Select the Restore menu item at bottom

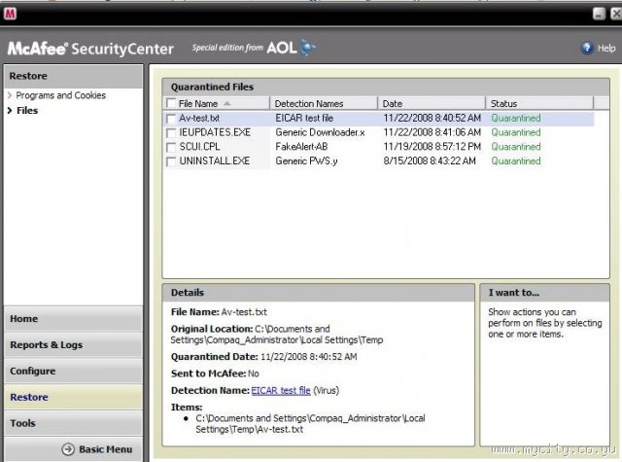(74, 397)
